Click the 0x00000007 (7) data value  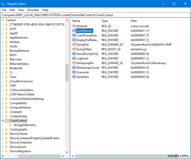click(140, 35)
